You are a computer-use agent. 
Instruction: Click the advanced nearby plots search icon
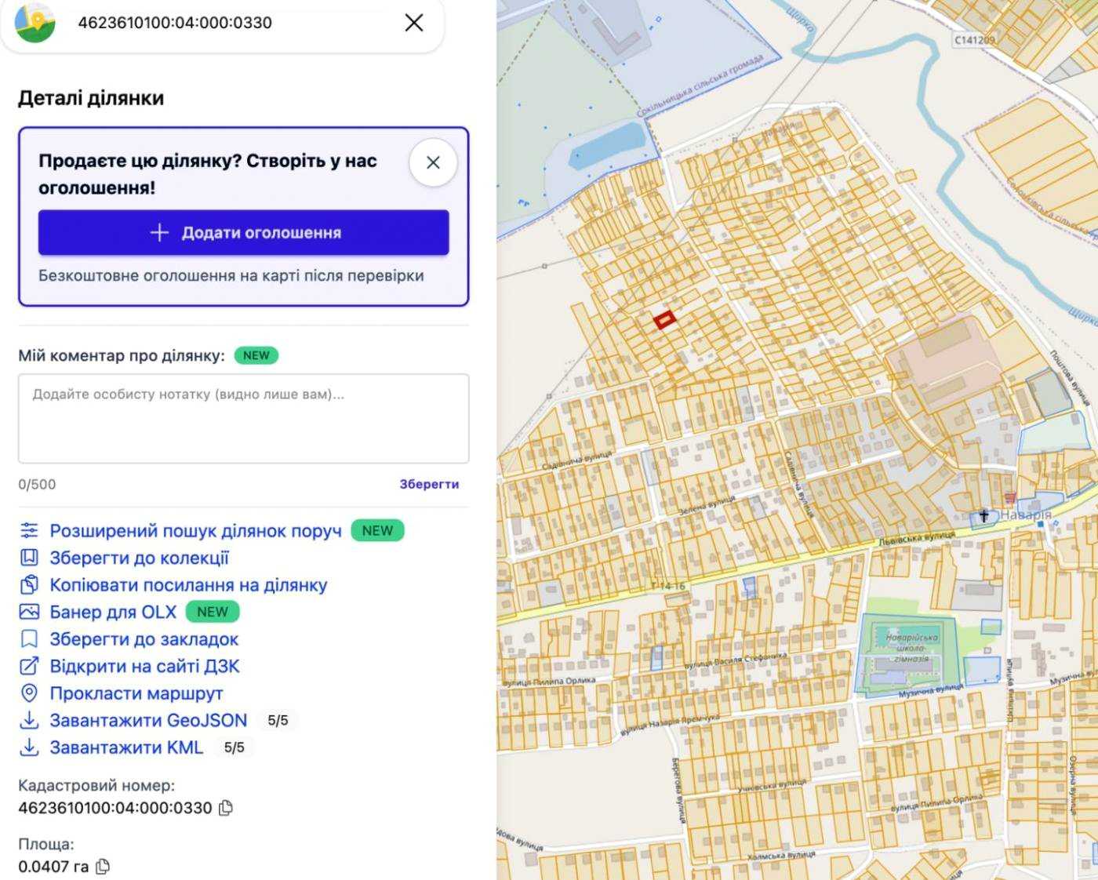[29, 531]
